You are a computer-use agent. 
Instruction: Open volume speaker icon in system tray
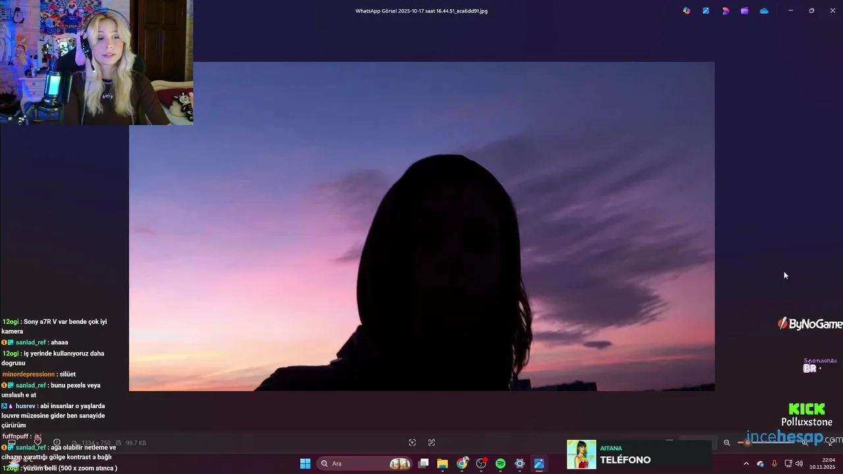point(800,463)
